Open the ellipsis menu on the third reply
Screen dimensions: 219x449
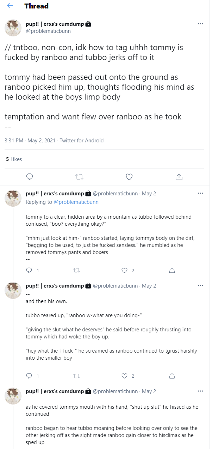point(200,391)
